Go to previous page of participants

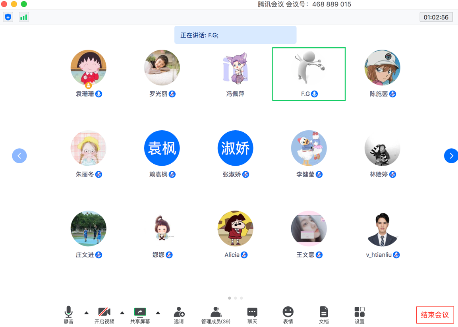(19, 156)
